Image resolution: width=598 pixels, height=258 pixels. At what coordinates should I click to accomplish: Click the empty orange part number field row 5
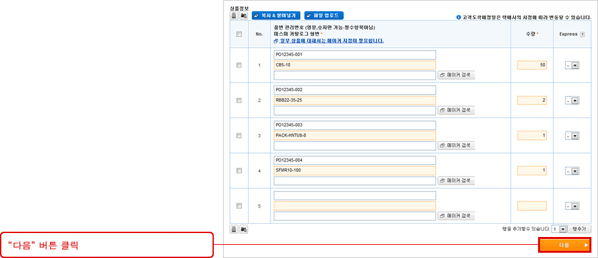pyautogui.click(x=355, y=206)
